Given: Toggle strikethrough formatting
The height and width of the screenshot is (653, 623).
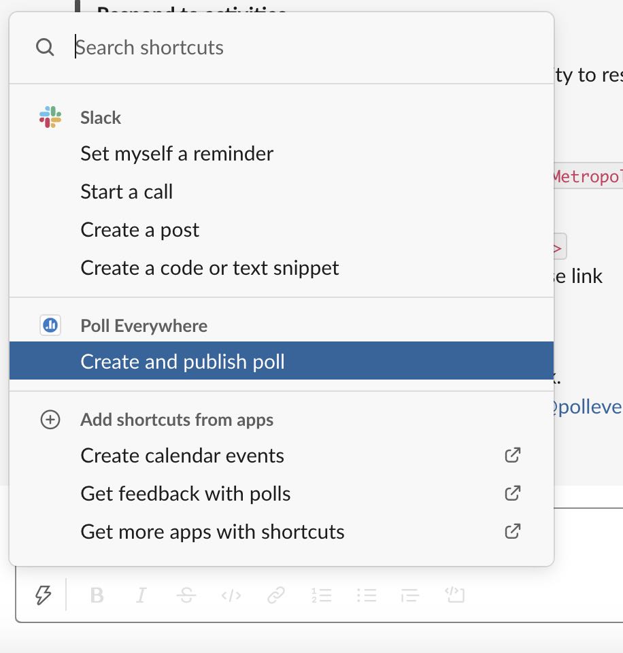Looking at the screenshot, I should 186,596.
